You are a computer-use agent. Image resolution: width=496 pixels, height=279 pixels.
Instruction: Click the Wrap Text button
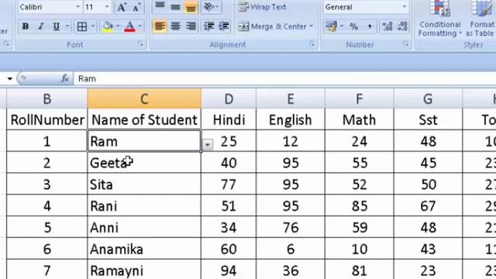pos(262,7)
